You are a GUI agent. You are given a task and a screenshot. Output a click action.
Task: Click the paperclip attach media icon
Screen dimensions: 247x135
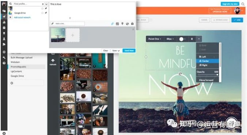pos(112,24)
